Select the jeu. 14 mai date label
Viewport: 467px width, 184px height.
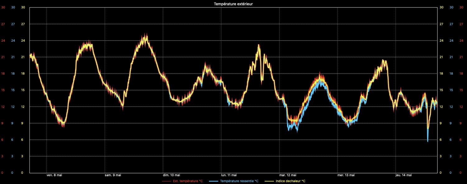click(404, 175)
